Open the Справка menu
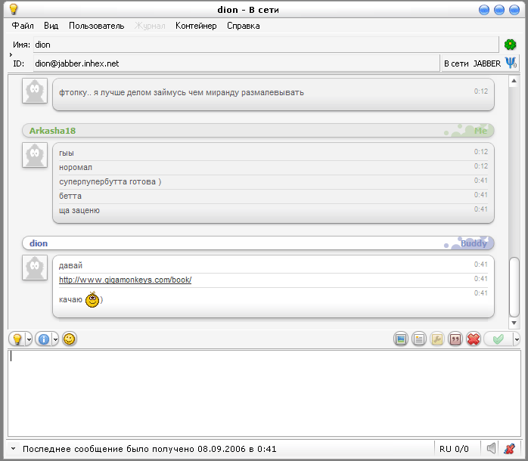The height and width of the screenshot is (461, 528). pos(244,26)
